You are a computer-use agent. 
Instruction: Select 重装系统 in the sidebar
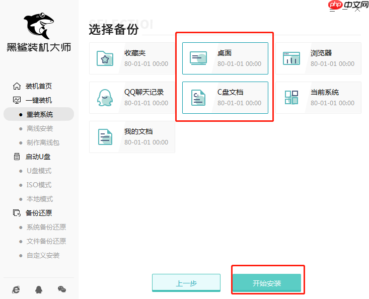pyautogui.click(x=39, y=114)
